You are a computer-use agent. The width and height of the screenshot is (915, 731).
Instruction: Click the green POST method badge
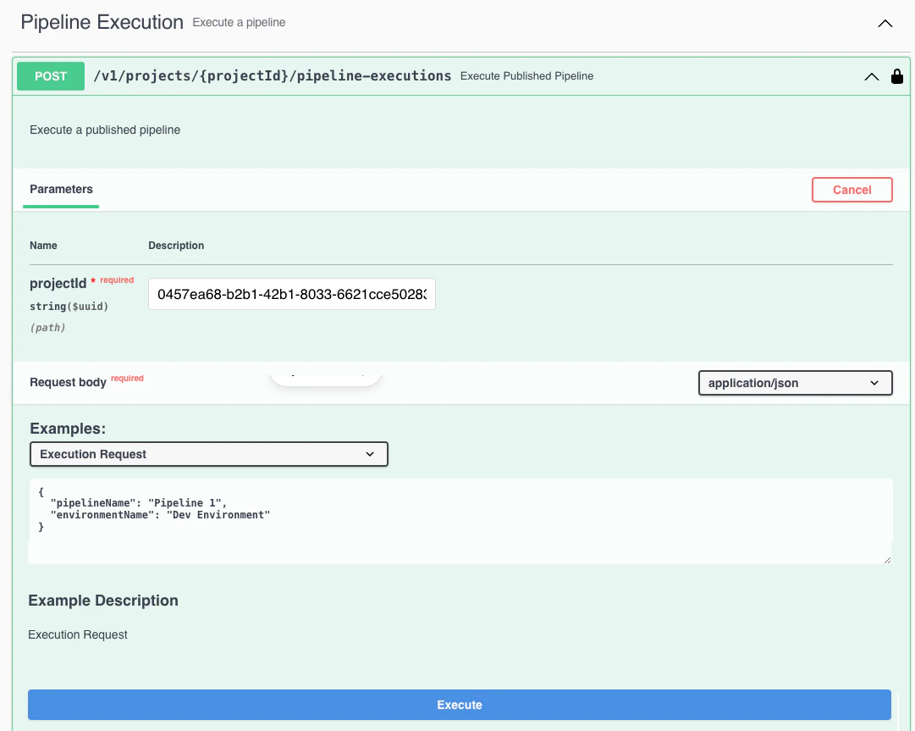50,76
